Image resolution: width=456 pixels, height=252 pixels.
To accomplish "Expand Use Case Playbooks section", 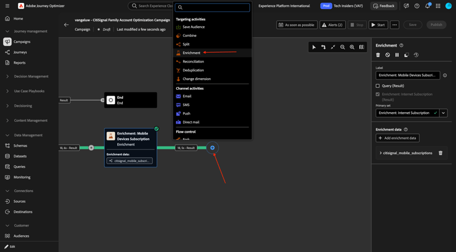I will pyautogui.click(x=7, y=91).
